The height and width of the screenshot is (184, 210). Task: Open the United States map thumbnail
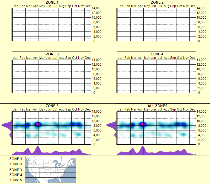tap(50, 169)
